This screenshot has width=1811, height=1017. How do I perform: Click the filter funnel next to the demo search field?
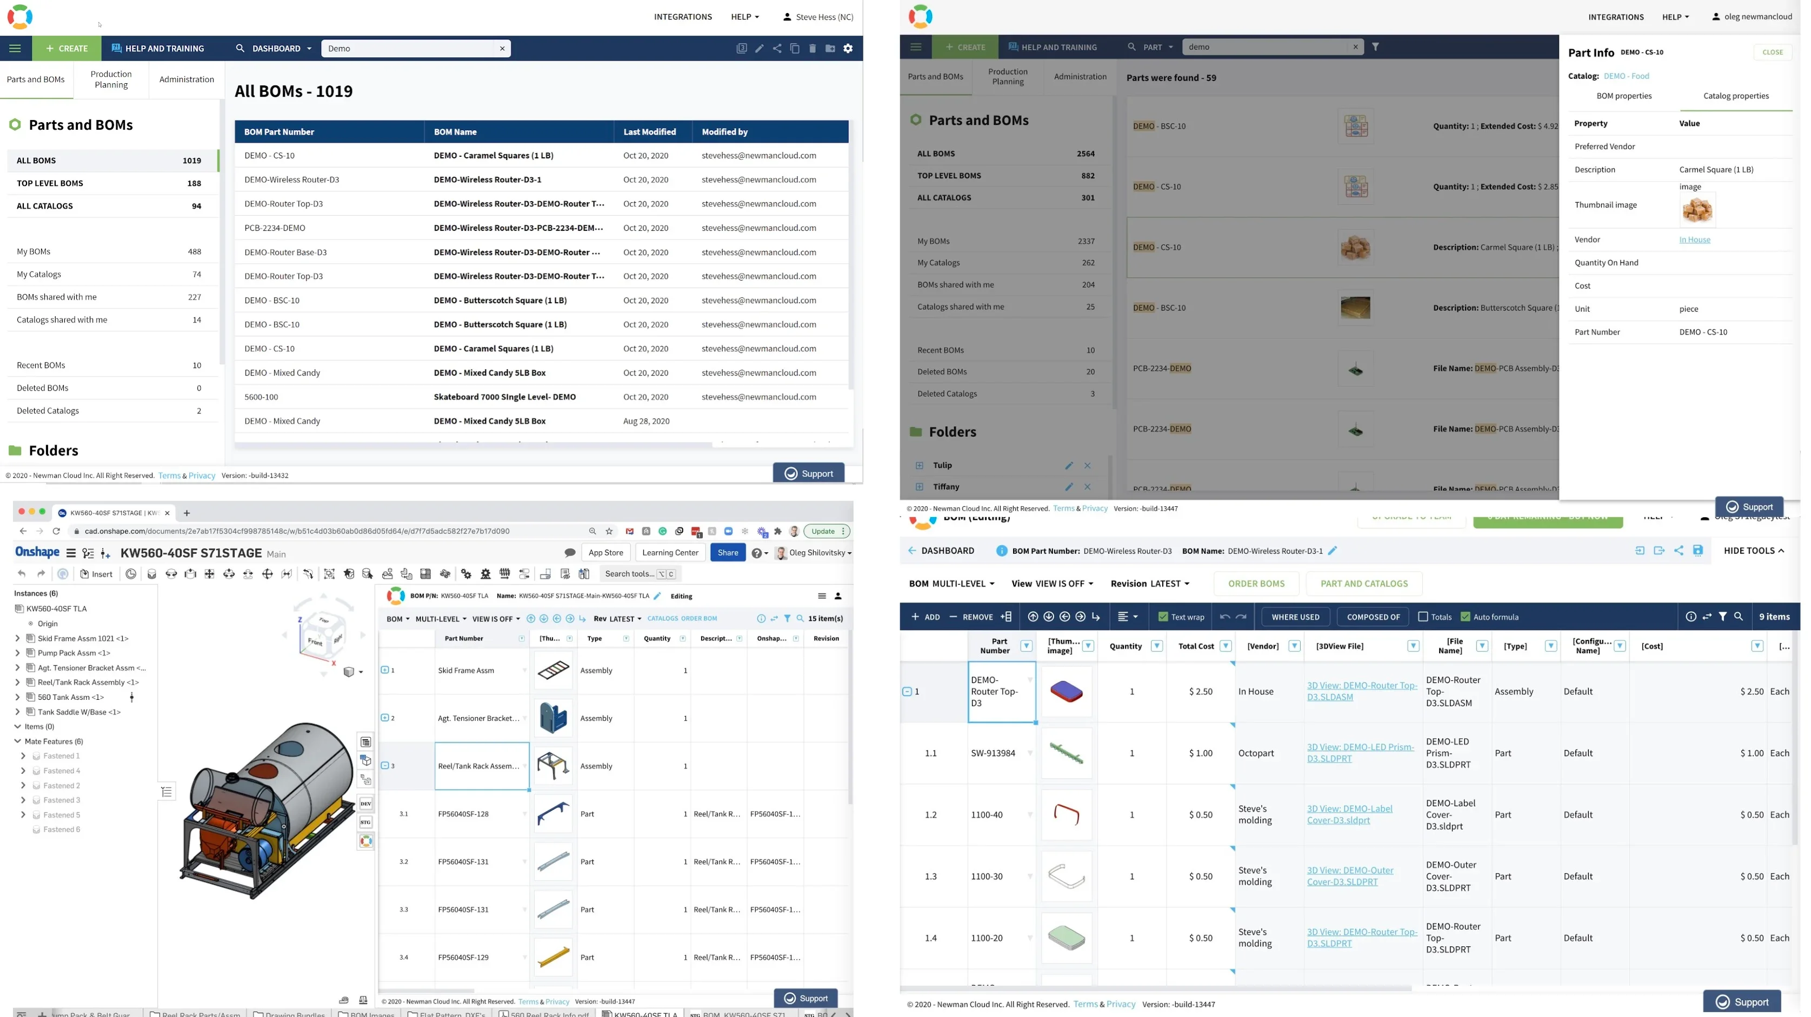tap(1375, 47)
